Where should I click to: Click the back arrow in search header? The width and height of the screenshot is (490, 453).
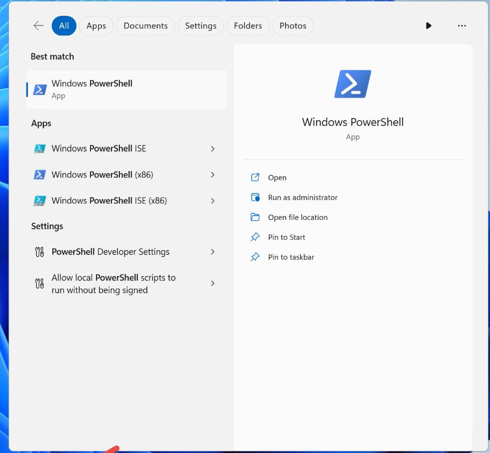click(x=38, y=26)
